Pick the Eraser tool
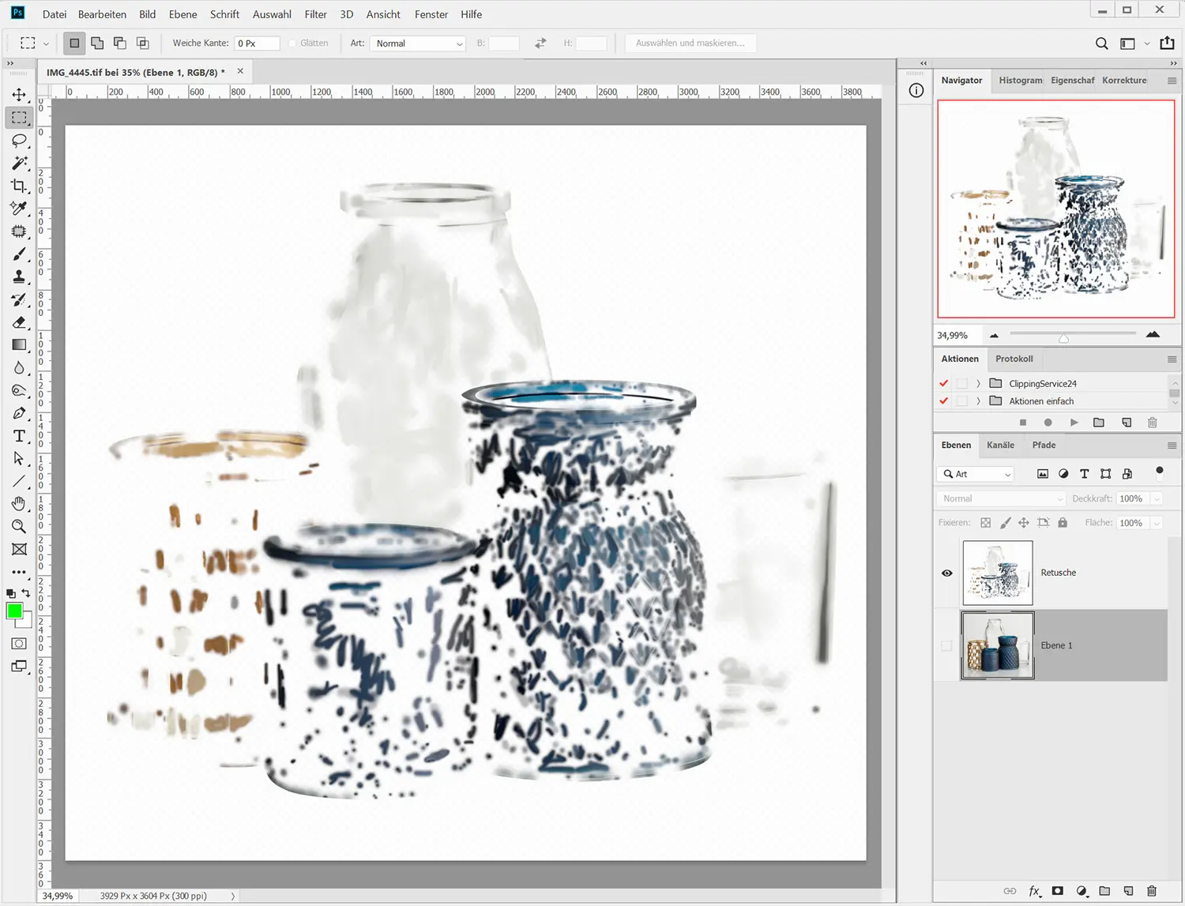 pyautogui.click(x=19, y=322)
